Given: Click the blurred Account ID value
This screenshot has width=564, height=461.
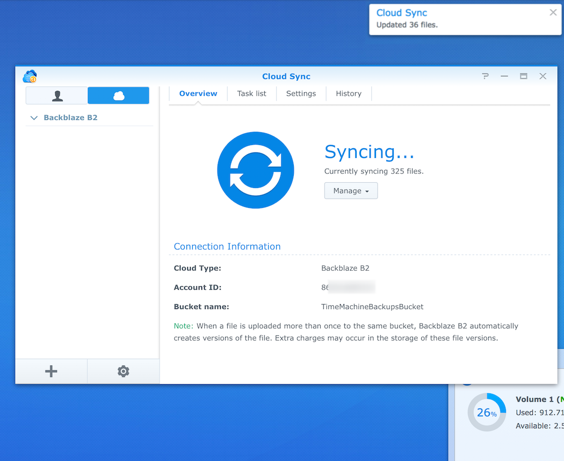Looking at the screenshot, I should 348,287.
